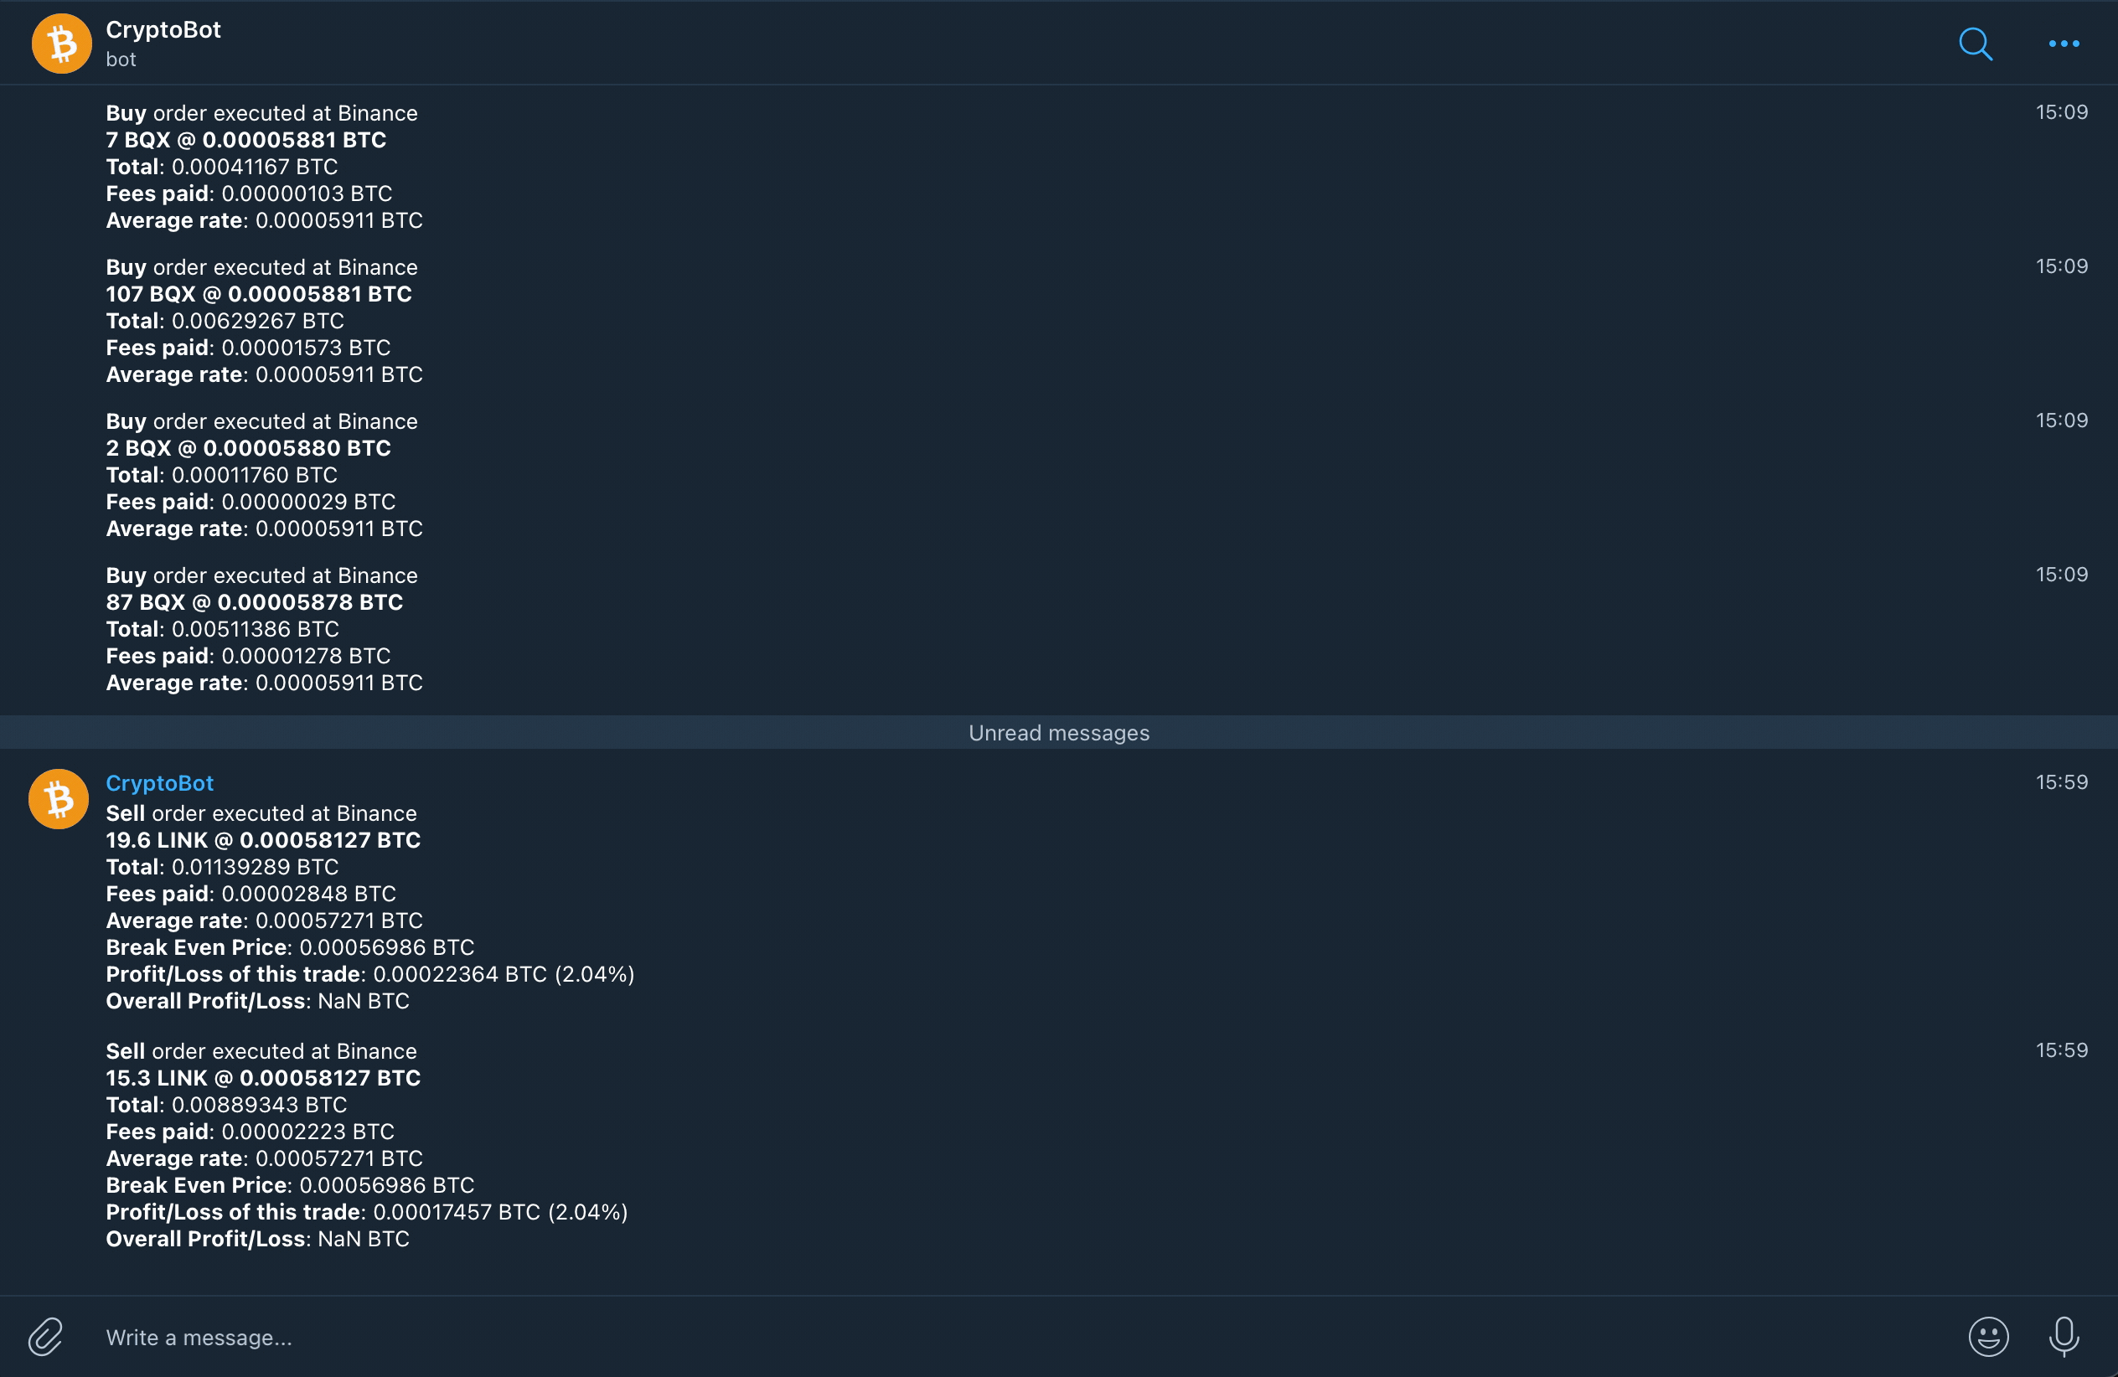This screenshot has width=2118, height=1377.
Task: Click Average rate line of the 107 BQX message
Action: coord(264,374)
